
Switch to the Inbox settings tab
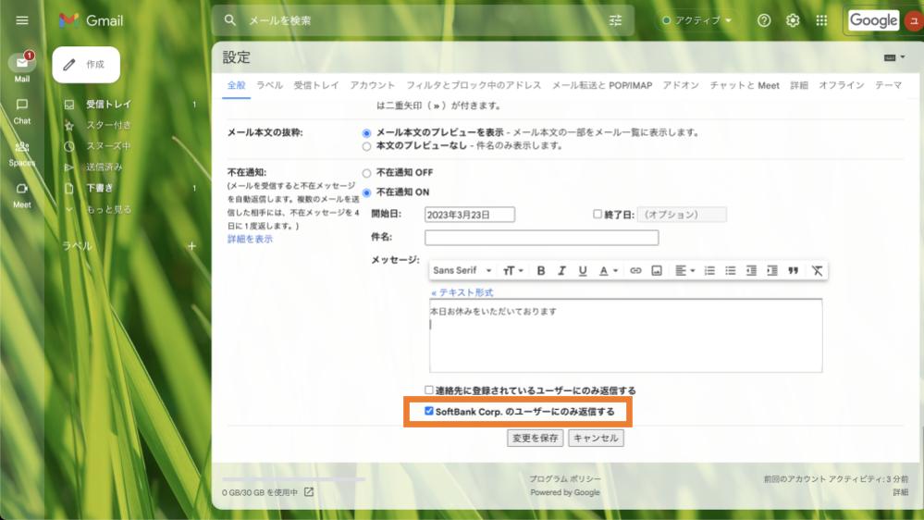pyautogui.click(x=316, y=85)
